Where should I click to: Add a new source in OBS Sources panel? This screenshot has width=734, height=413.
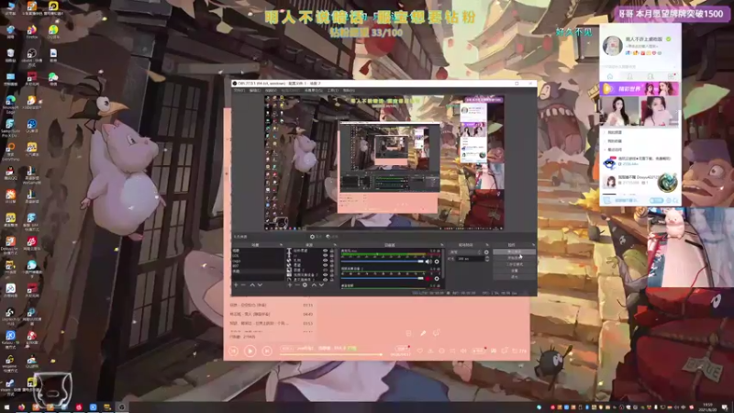[290, 285]
